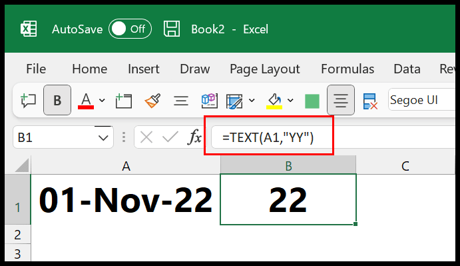Toggle the AutoSave switch on

[130, 29]
